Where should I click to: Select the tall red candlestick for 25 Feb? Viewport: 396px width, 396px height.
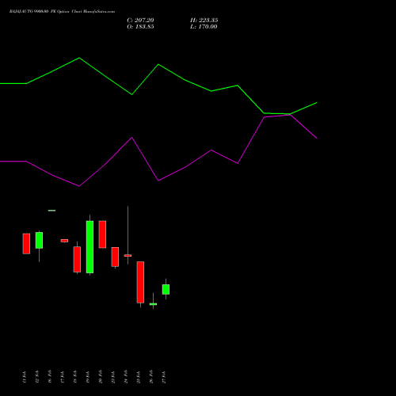[140, 282]
